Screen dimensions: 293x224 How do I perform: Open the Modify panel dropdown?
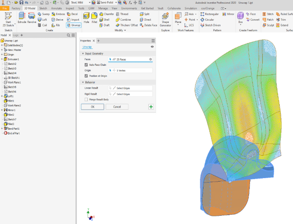coord(120,30)
